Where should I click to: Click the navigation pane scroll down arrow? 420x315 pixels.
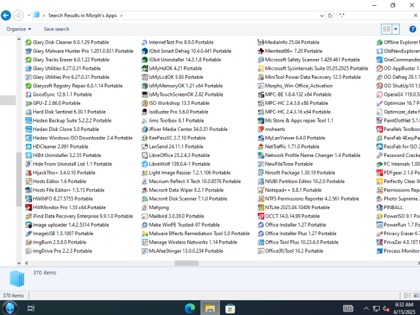[19, 263]
